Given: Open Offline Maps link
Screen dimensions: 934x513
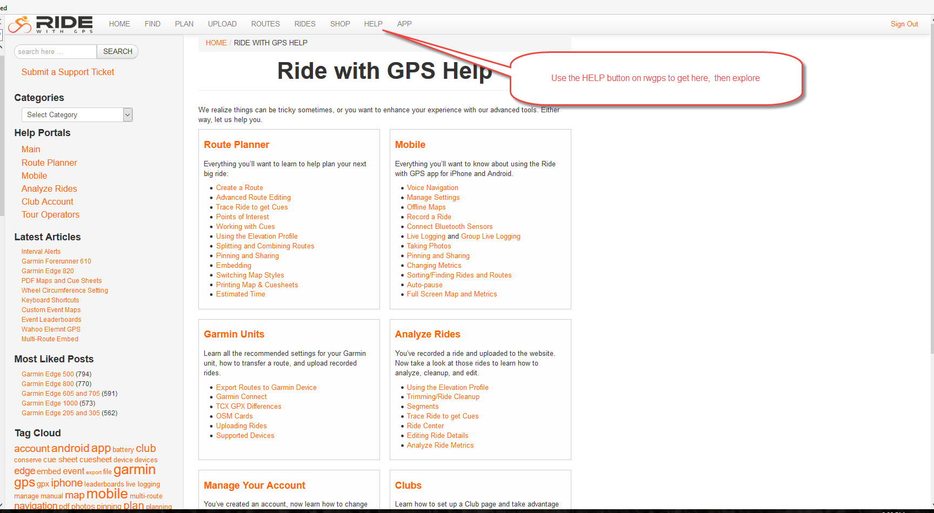Looking at the screenshot, I should 426,207.
